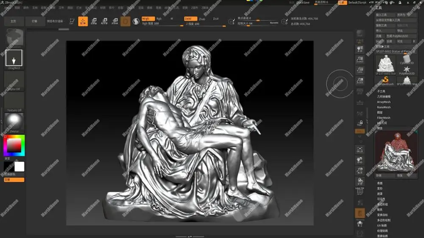
Task: Select the orange Draw mode icon
Action: pyautogui.click(x=83, y=21)
